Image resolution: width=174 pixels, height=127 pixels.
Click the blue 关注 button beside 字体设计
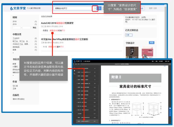pyautogui.click(x=151, y=43)
